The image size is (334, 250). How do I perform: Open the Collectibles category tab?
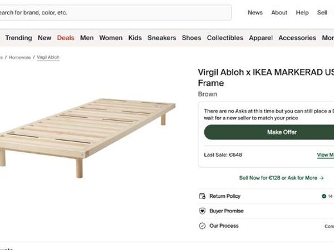[x=225, y=38]
